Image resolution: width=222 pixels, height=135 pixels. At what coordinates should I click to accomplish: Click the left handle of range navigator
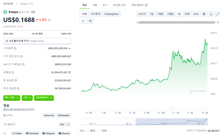[x=136, y=122]
